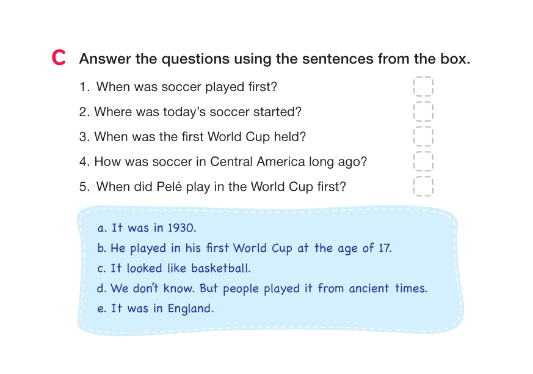
Task: Select the question "When did Pelé play"
Action: (220, 186)
